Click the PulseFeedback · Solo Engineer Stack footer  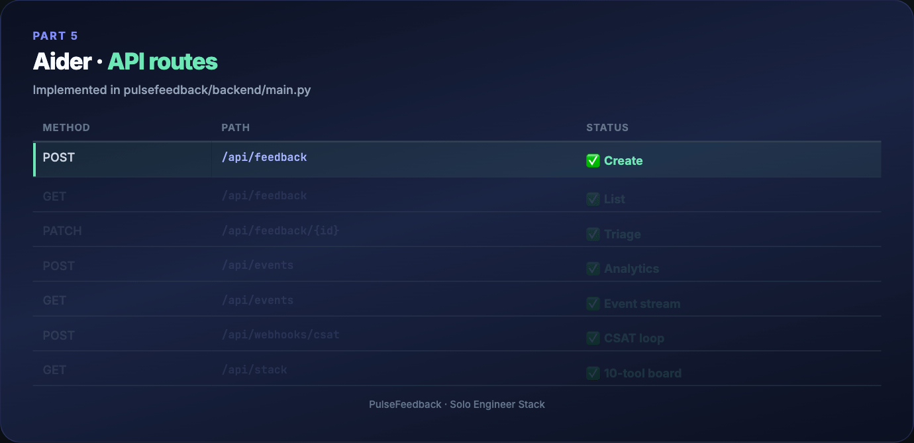457,404
